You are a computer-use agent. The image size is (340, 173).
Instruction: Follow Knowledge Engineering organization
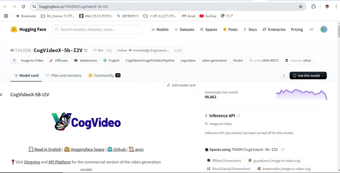pos(144,51)
